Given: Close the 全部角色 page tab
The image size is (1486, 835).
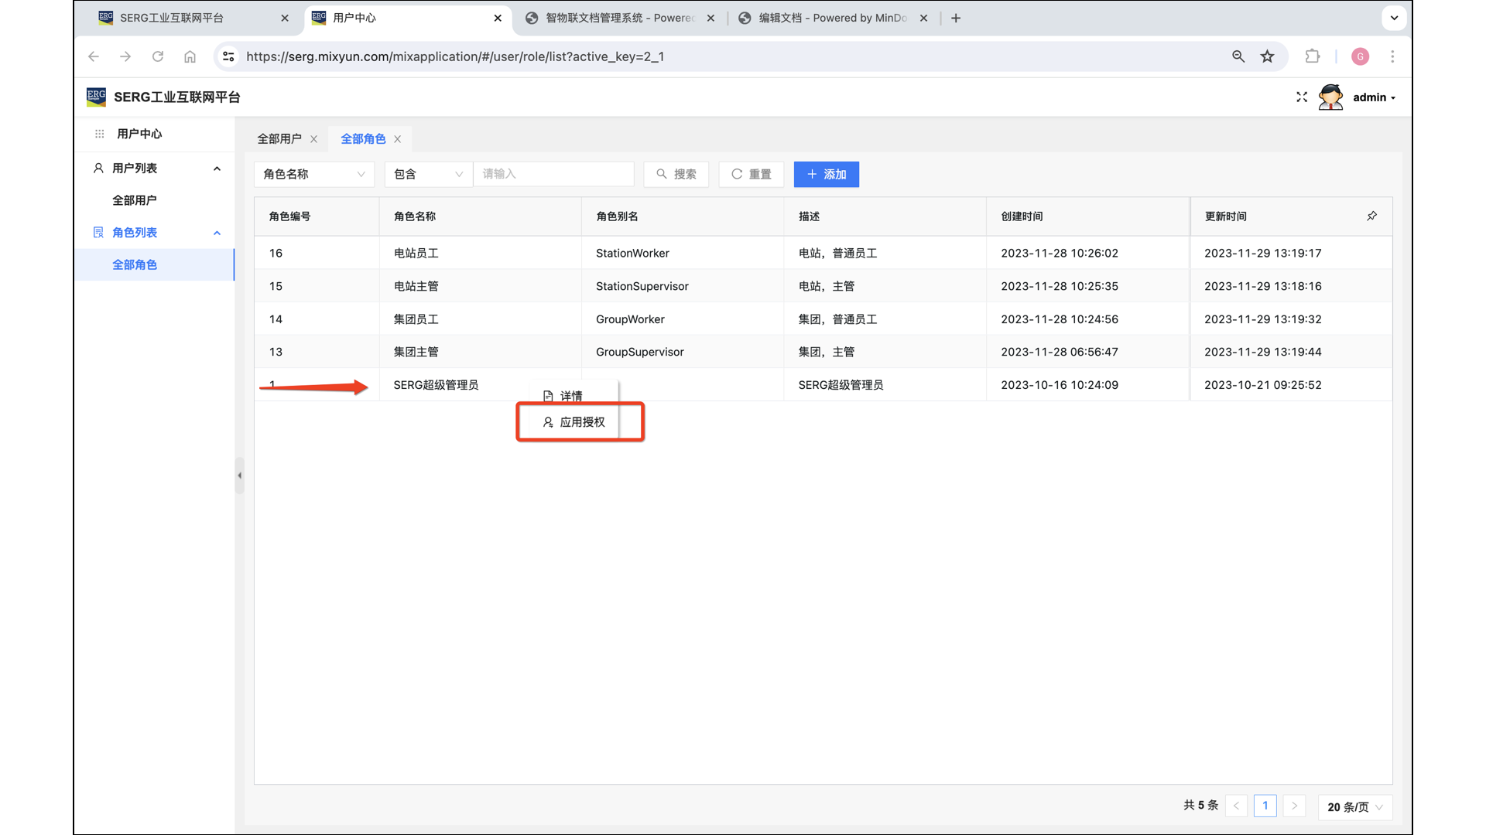Looking at the screenshot, I should [398, 139].
